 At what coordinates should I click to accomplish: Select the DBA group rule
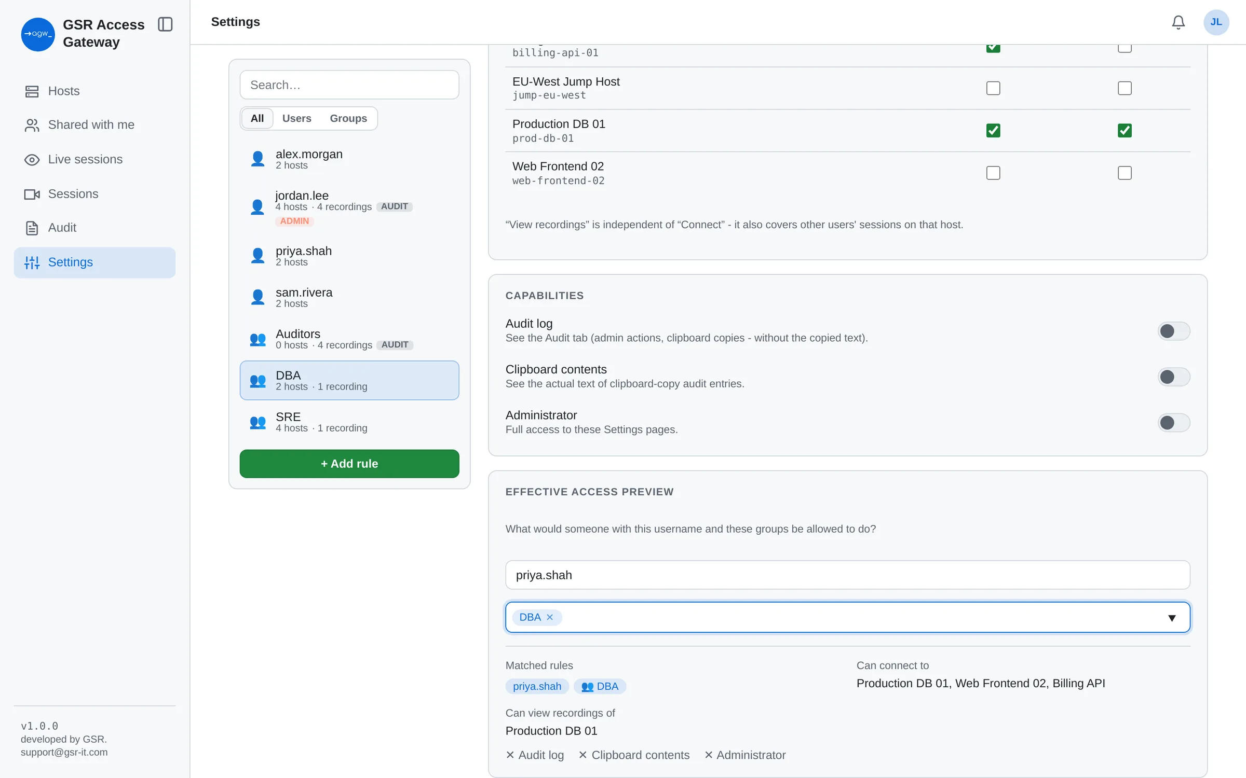pyautogui.click(x=349, y=380)
